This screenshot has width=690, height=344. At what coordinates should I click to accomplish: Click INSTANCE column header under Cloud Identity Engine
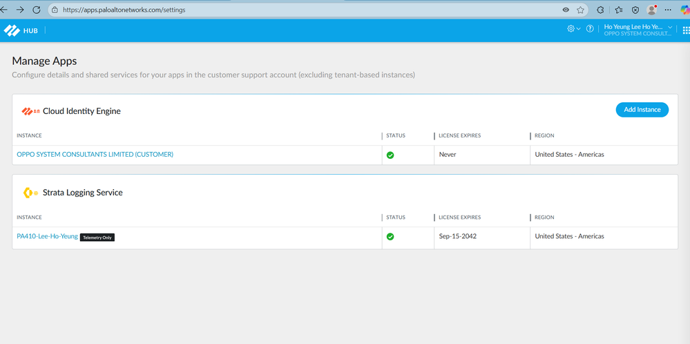29,135
